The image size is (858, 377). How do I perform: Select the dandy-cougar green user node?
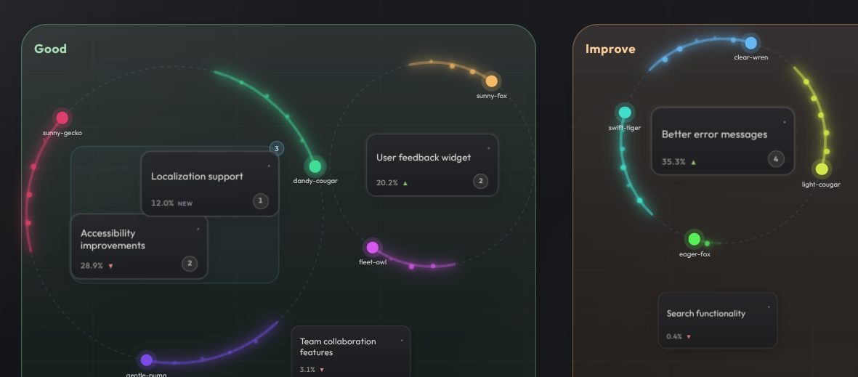coord(315,166)
